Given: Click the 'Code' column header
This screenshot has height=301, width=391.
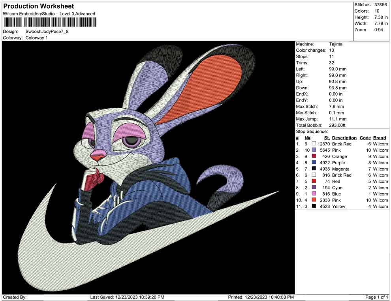Looking at the screenshot, I should pos(365,137).
